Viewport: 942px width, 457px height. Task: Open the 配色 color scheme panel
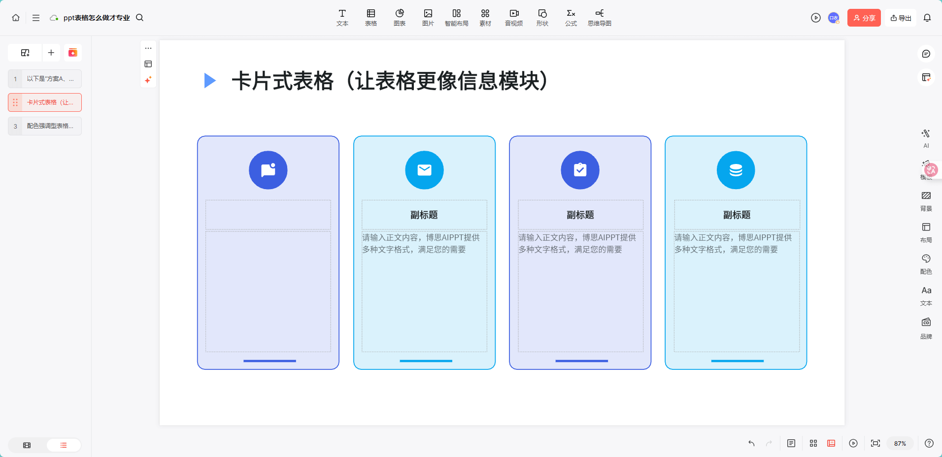pos(926,263)
